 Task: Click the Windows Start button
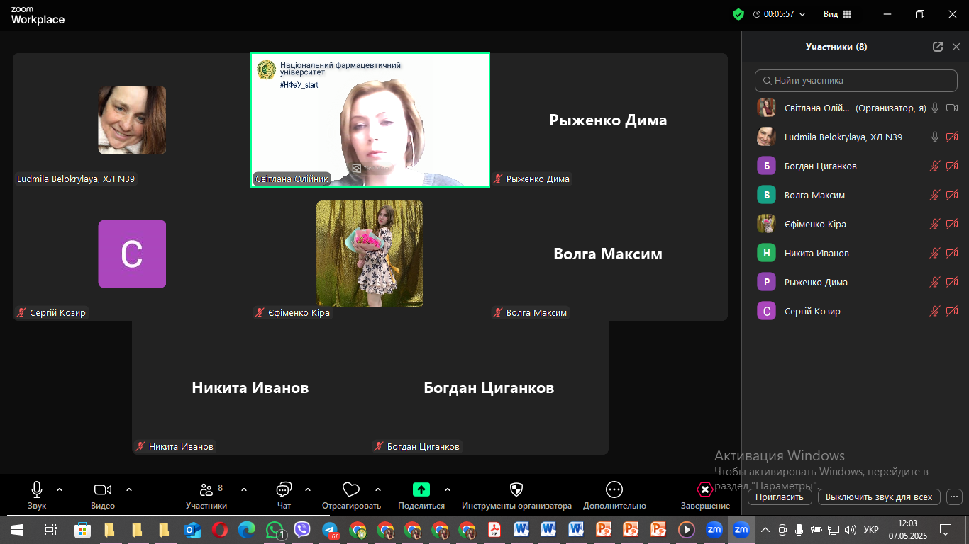[16, 529]
